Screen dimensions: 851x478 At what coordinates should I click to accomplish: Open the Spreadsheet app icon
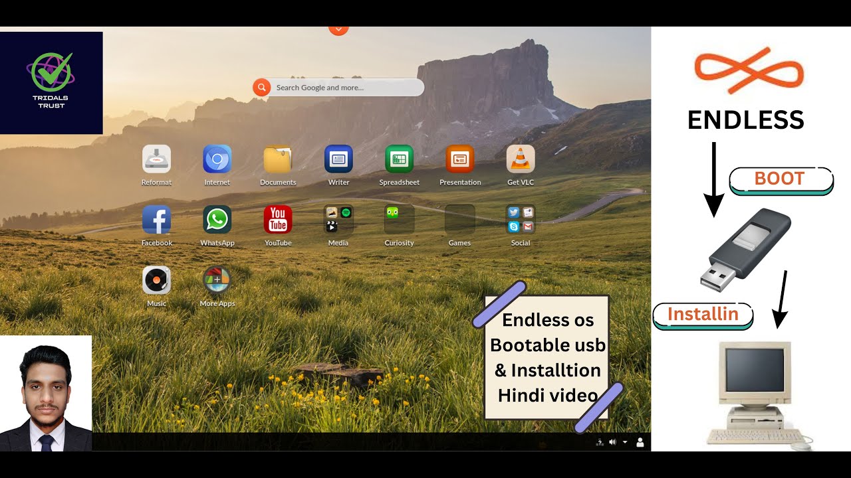(399, 159)
